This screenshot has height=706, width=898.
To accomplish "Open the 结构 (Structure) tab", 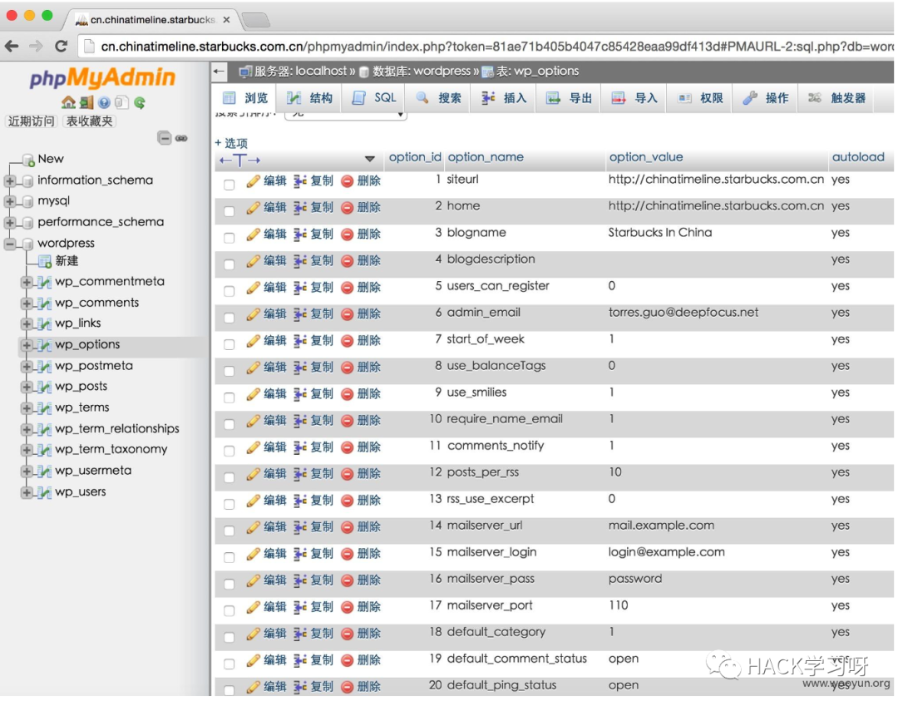I will (x=309, y=98).
